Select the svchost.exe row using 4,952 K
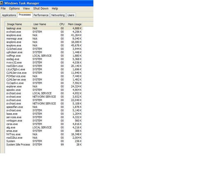 44,93
